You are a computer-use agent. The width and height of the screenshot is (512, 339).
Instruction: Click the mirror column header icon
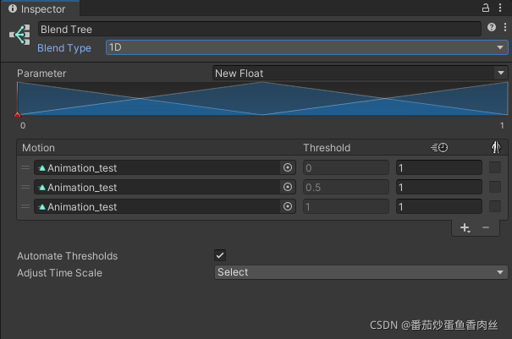[x=496, y=147]
